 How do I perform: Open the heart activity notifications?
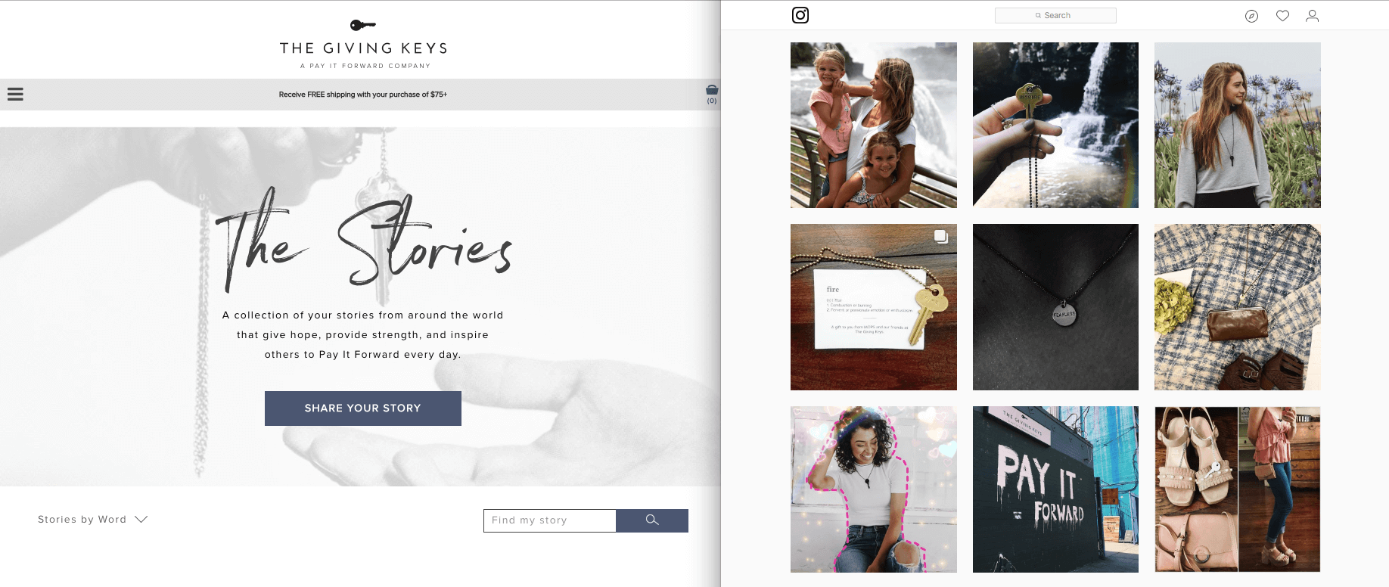[x=1282, y=16]
